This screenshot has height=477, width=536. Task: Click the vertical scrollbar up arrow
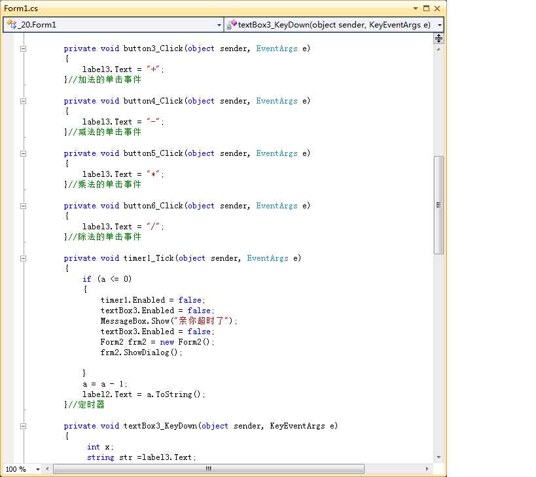tap(438, 49)
